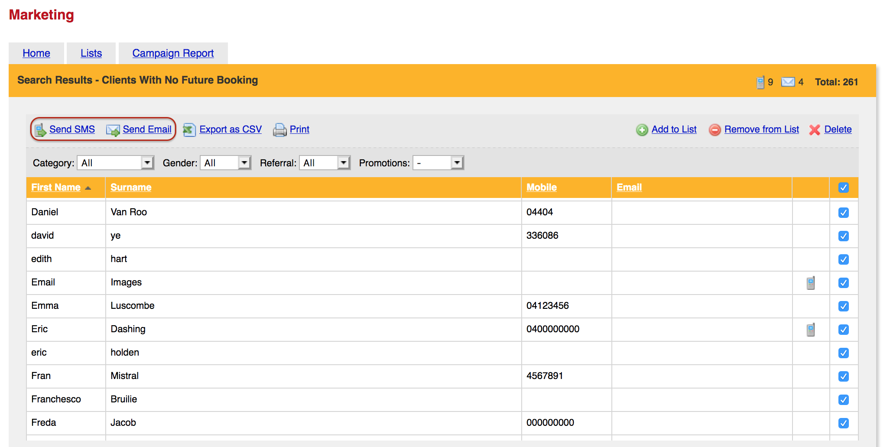Click the Delete link
The image size is (890, 447).
coord(838,130)
